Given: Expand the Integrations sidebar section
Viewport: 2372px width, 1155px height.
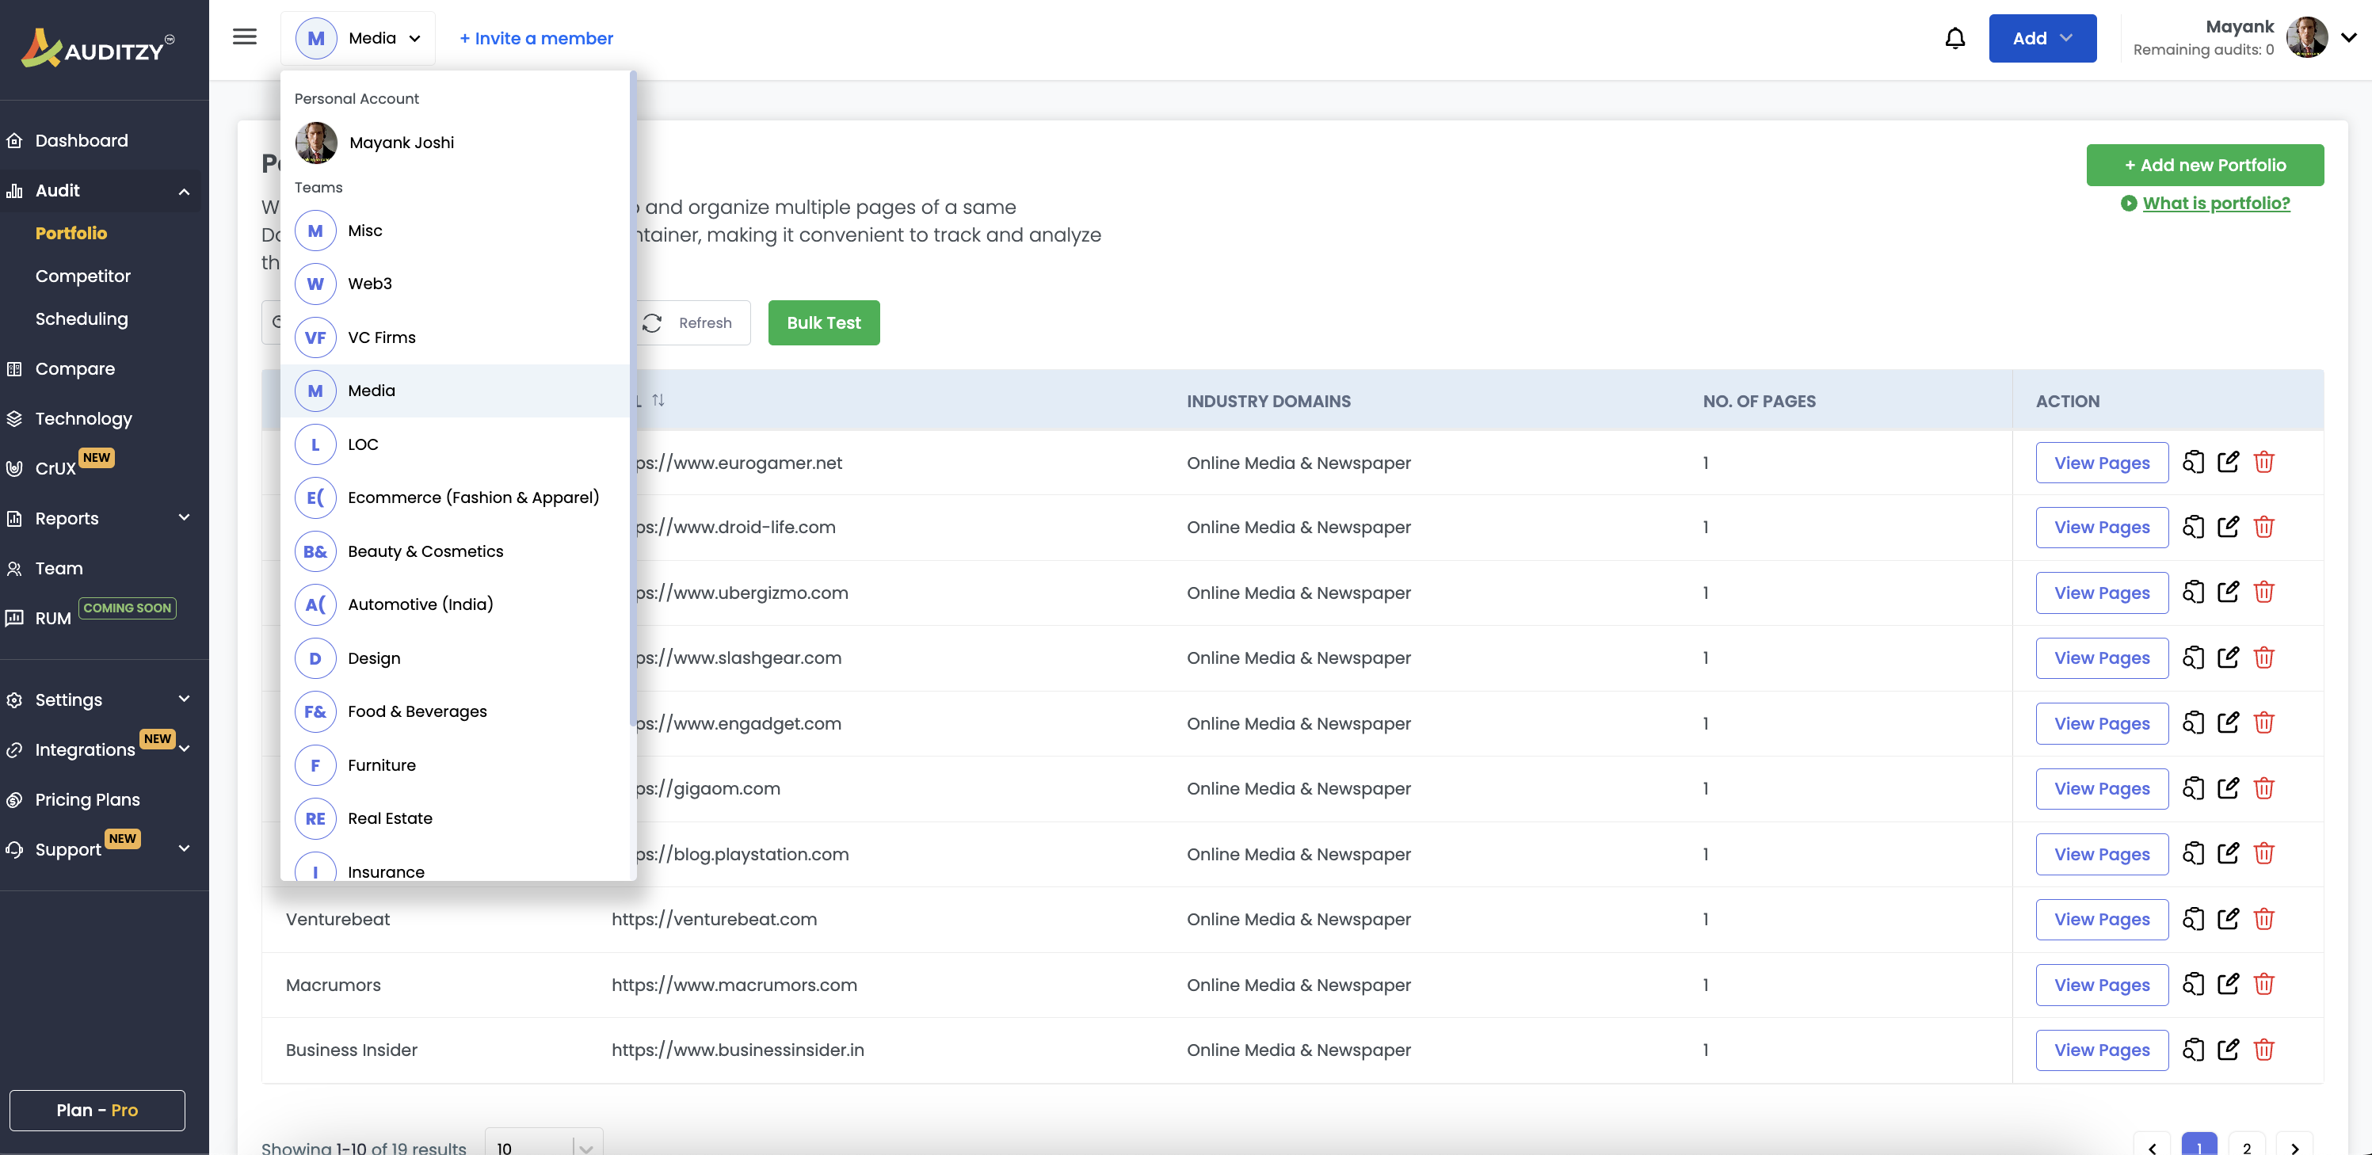Looking at the screenshot, I should click(x=184, y=749).
